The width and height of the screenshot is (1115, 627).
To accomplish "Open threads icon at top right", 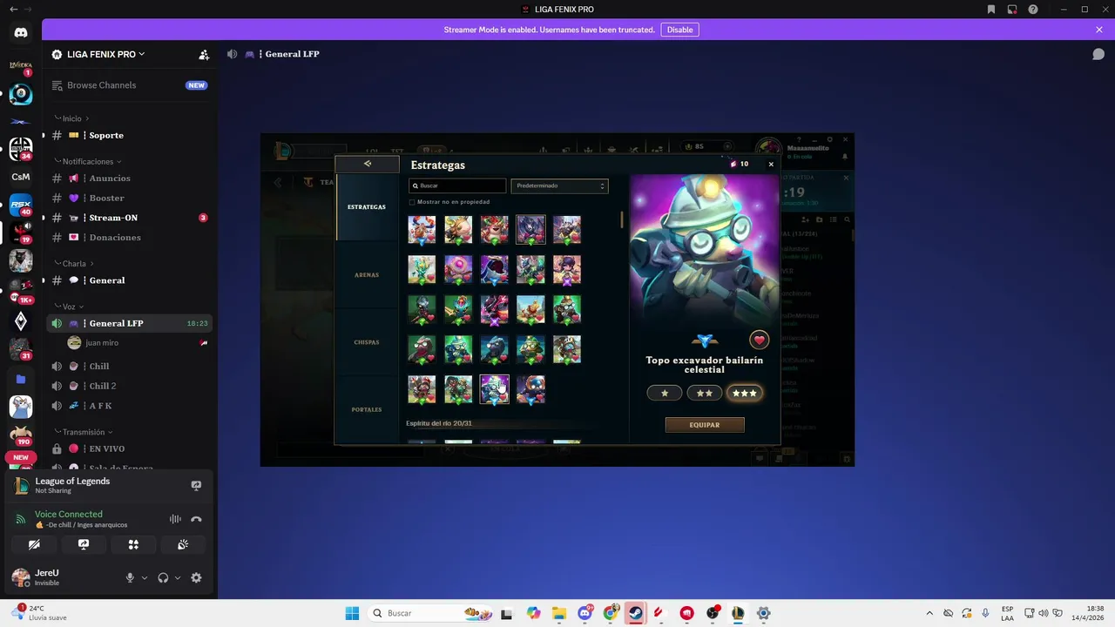I will pyautogui.click(x=1098, y=54).
